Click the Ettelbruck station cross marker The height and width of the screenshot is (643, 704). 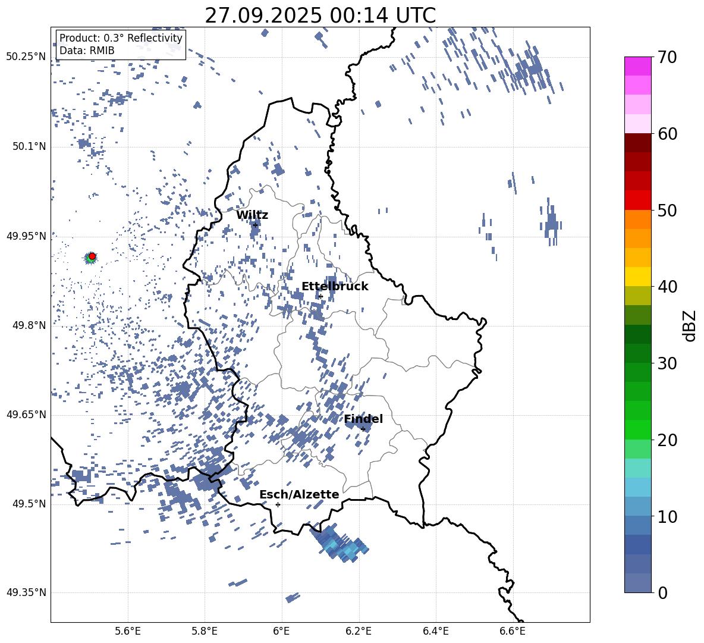[x=320, y=296]
